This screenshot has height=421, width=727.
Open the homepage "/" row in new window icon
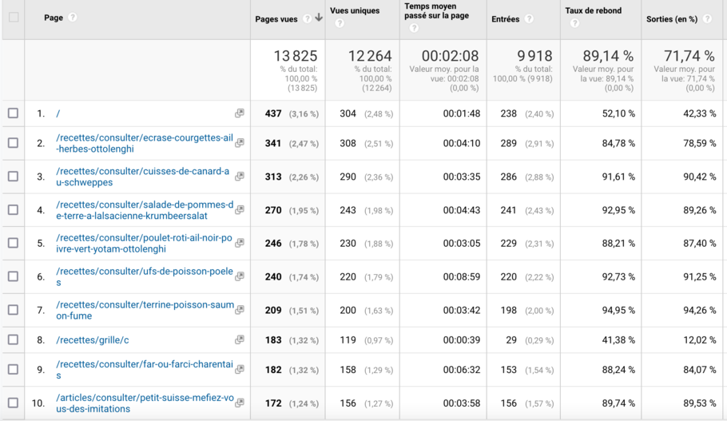[239, 113]
